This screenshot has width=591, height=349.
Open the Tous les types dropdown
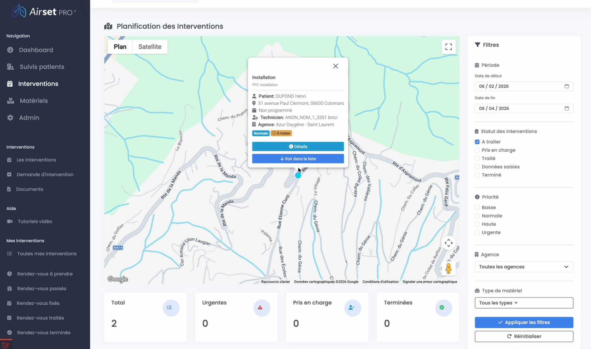pos(524,303)
